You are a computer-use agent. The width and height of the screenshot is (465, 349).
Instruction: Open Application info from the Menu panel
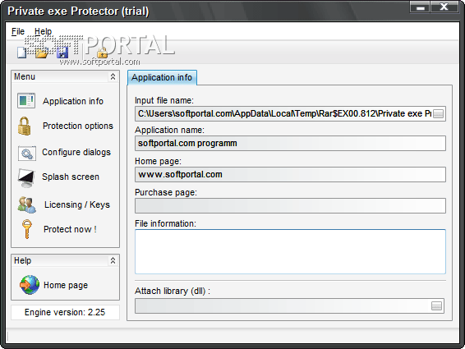point(73,101)
